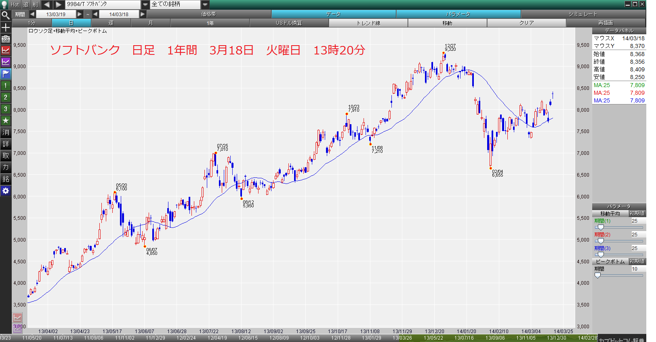Reset ピークボトム with 初期値 button
The width and height of the screenshot is (656, 342).
[637, 261]
